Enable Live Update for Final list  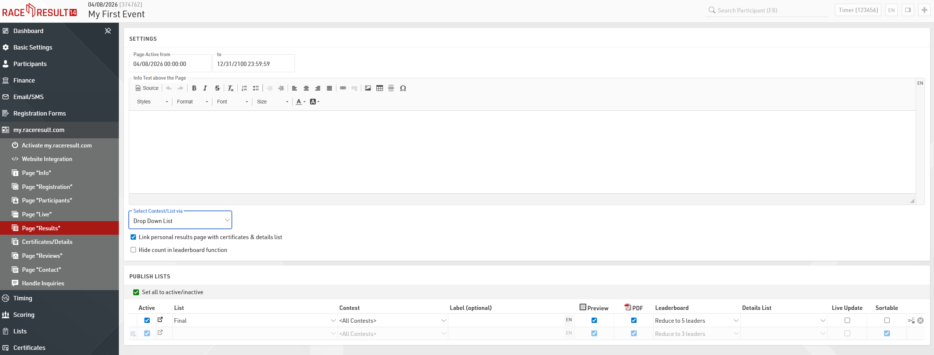coord(847,320)
